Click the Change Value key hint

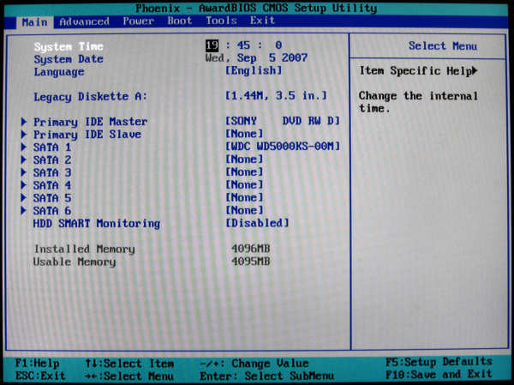(x=254, y=364)
